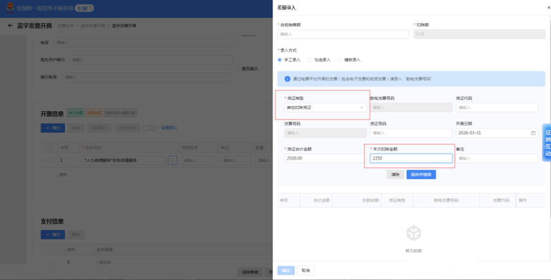Open the 支付渠道 请选择 dropdown
Image resolution: width=551 pixels, height=280 pixels.
[185, 262]
